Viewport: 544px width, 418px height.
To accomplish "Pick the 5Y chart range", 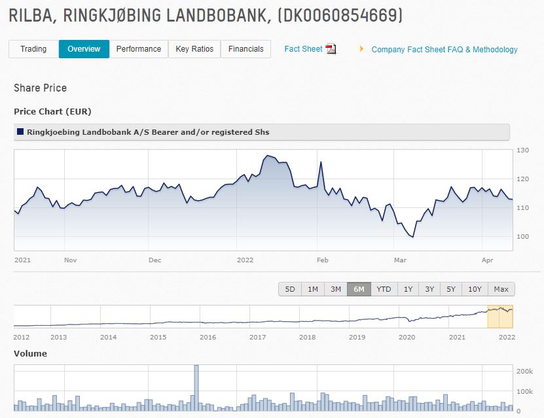I will tap(450, 289).
